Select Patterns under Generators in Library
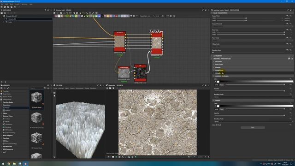 8,111
